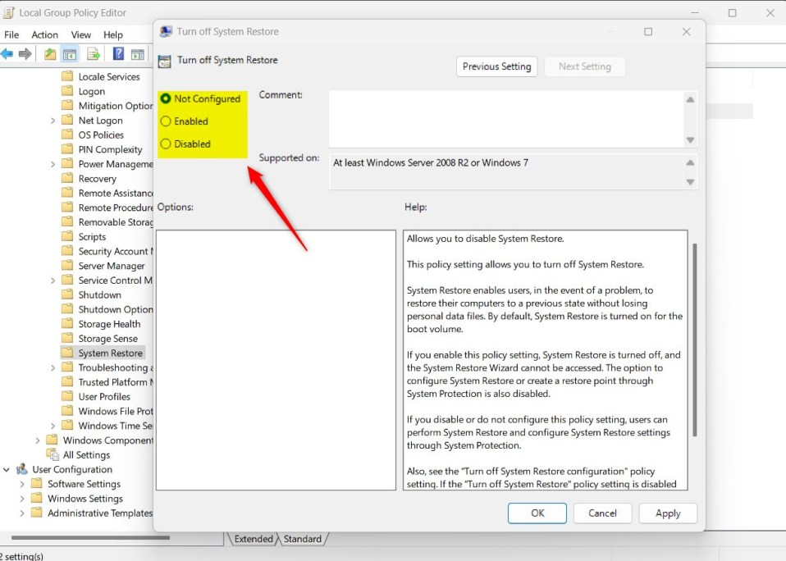Select the Security Account Manager tree item
786x561 pixels.
click(116, 251)
